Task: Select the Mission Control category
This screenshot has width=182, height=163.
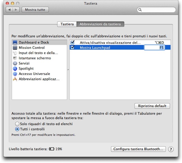Action: coord(39,48)
